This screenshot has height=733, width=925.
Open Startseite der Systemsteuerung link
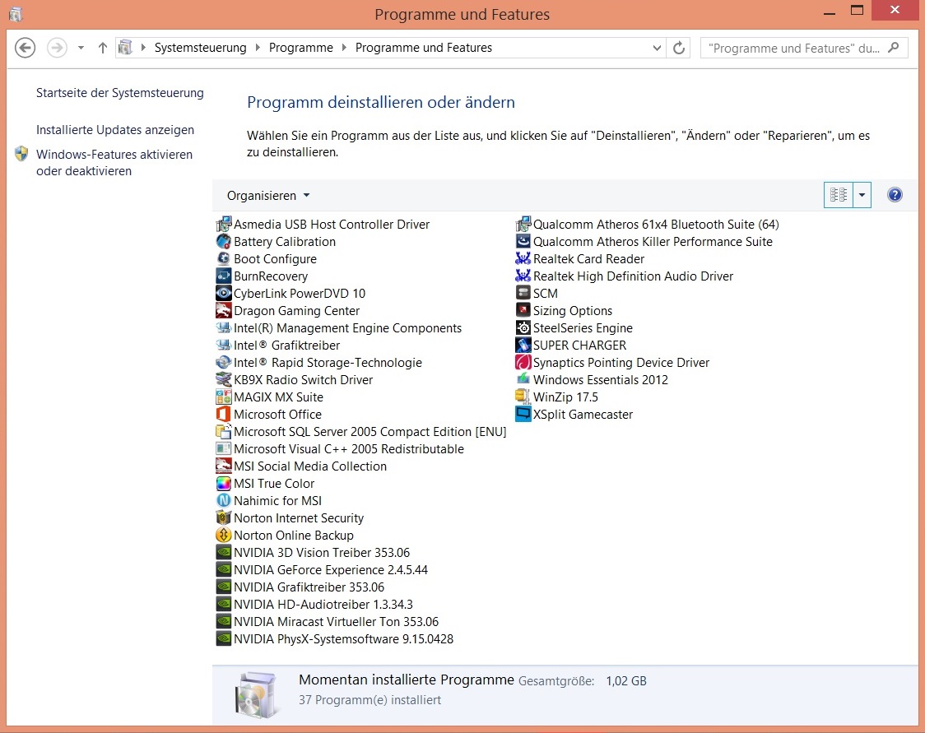tap(120, 93)
